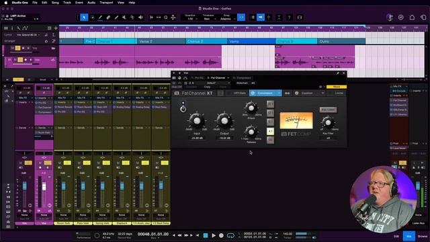This screenshot has height=242, width=430.
Task: Click the HPF Gate section button
Action: pyautogui.click(x=237, y=93)
